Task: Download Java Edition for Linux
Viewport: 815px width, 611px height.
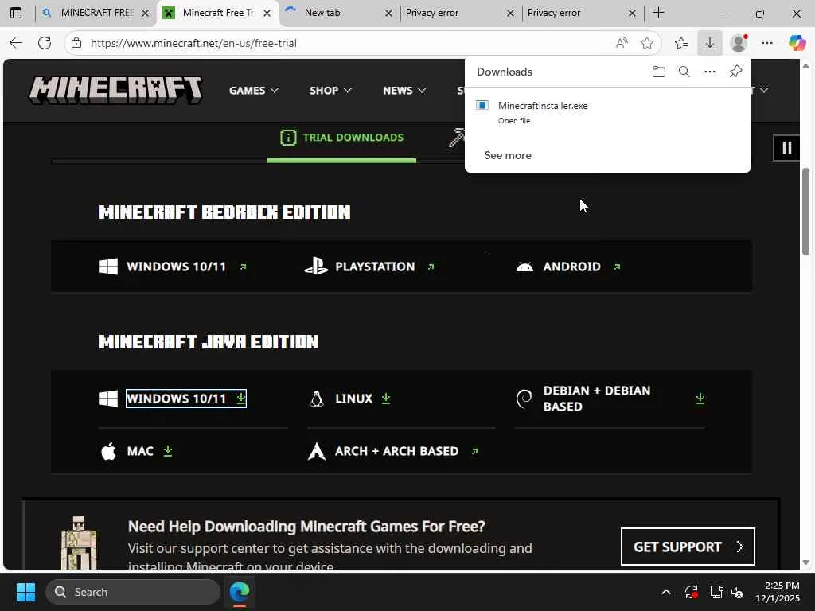Action: coord(363,399)
